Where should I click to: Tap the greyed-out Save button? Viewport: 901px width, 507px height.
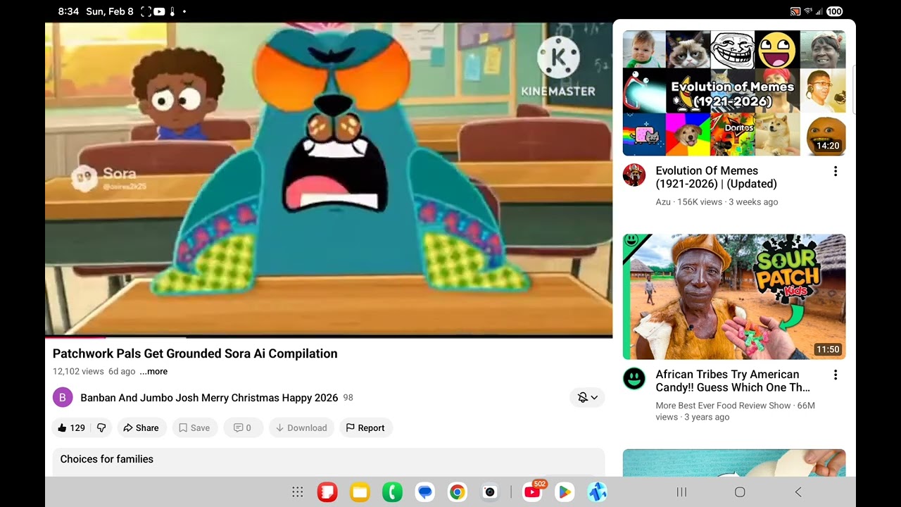click(x=194, y=427)
